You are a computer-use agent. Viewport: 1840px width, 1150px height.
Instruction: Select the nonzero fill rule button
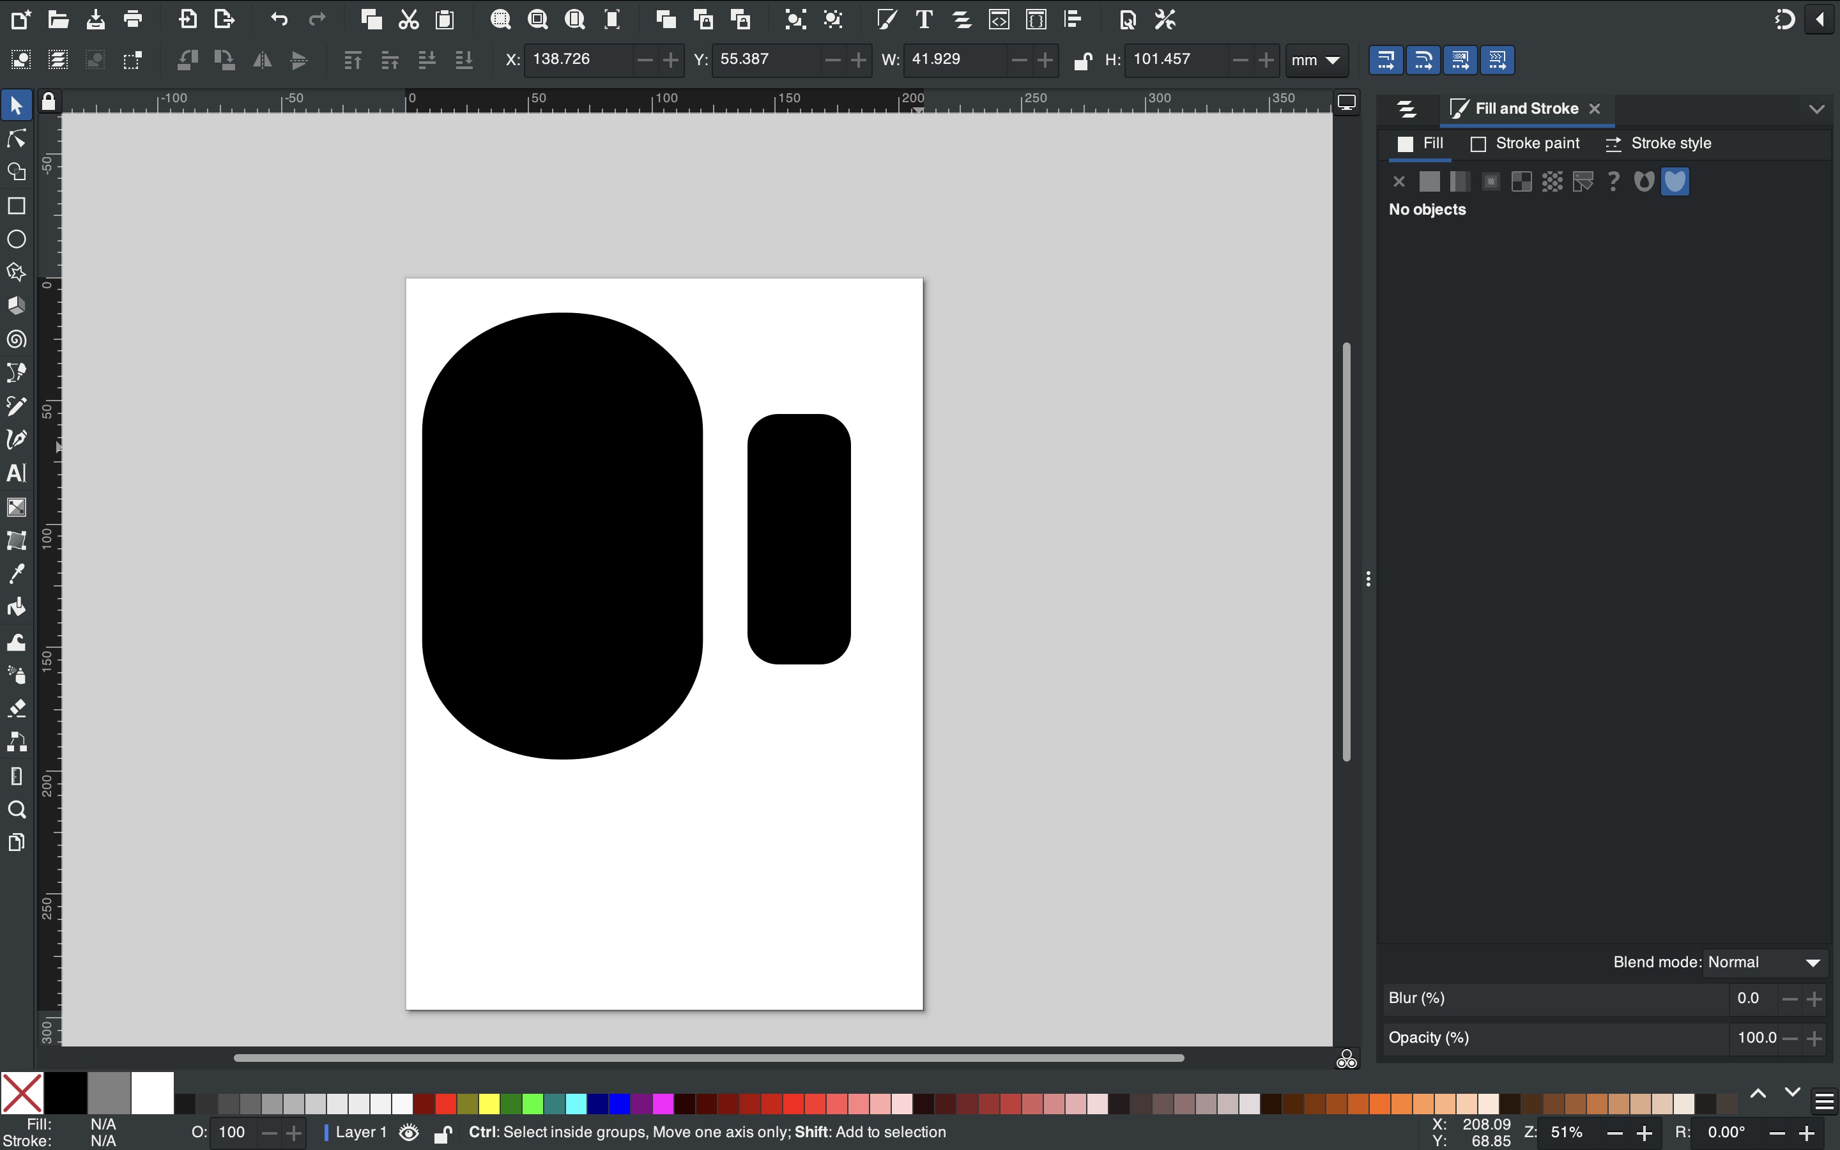[x=1675, y=182]
